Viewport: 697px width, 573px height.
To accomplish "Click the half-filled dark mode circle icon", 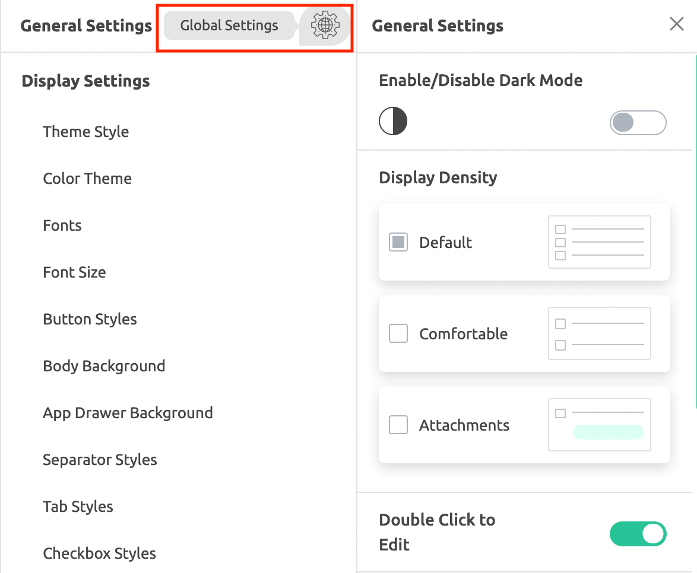I will tap(393, 122).
